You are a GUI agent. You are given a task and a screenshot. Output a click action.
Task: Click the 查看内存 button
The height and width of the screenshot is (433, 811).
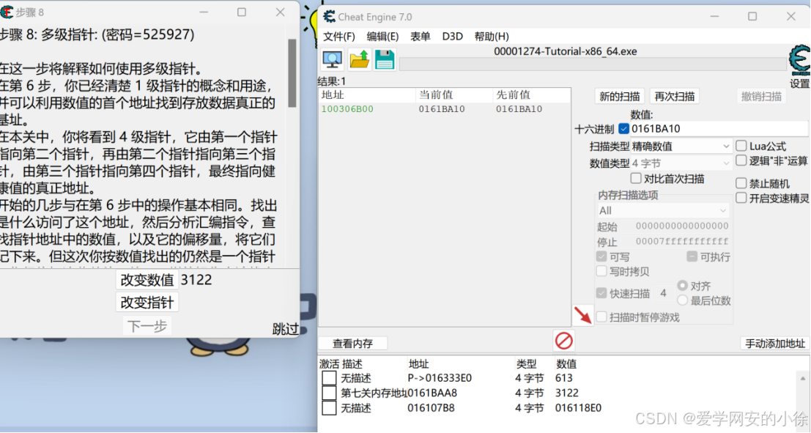pyautogui.click(x=352, y=344)
